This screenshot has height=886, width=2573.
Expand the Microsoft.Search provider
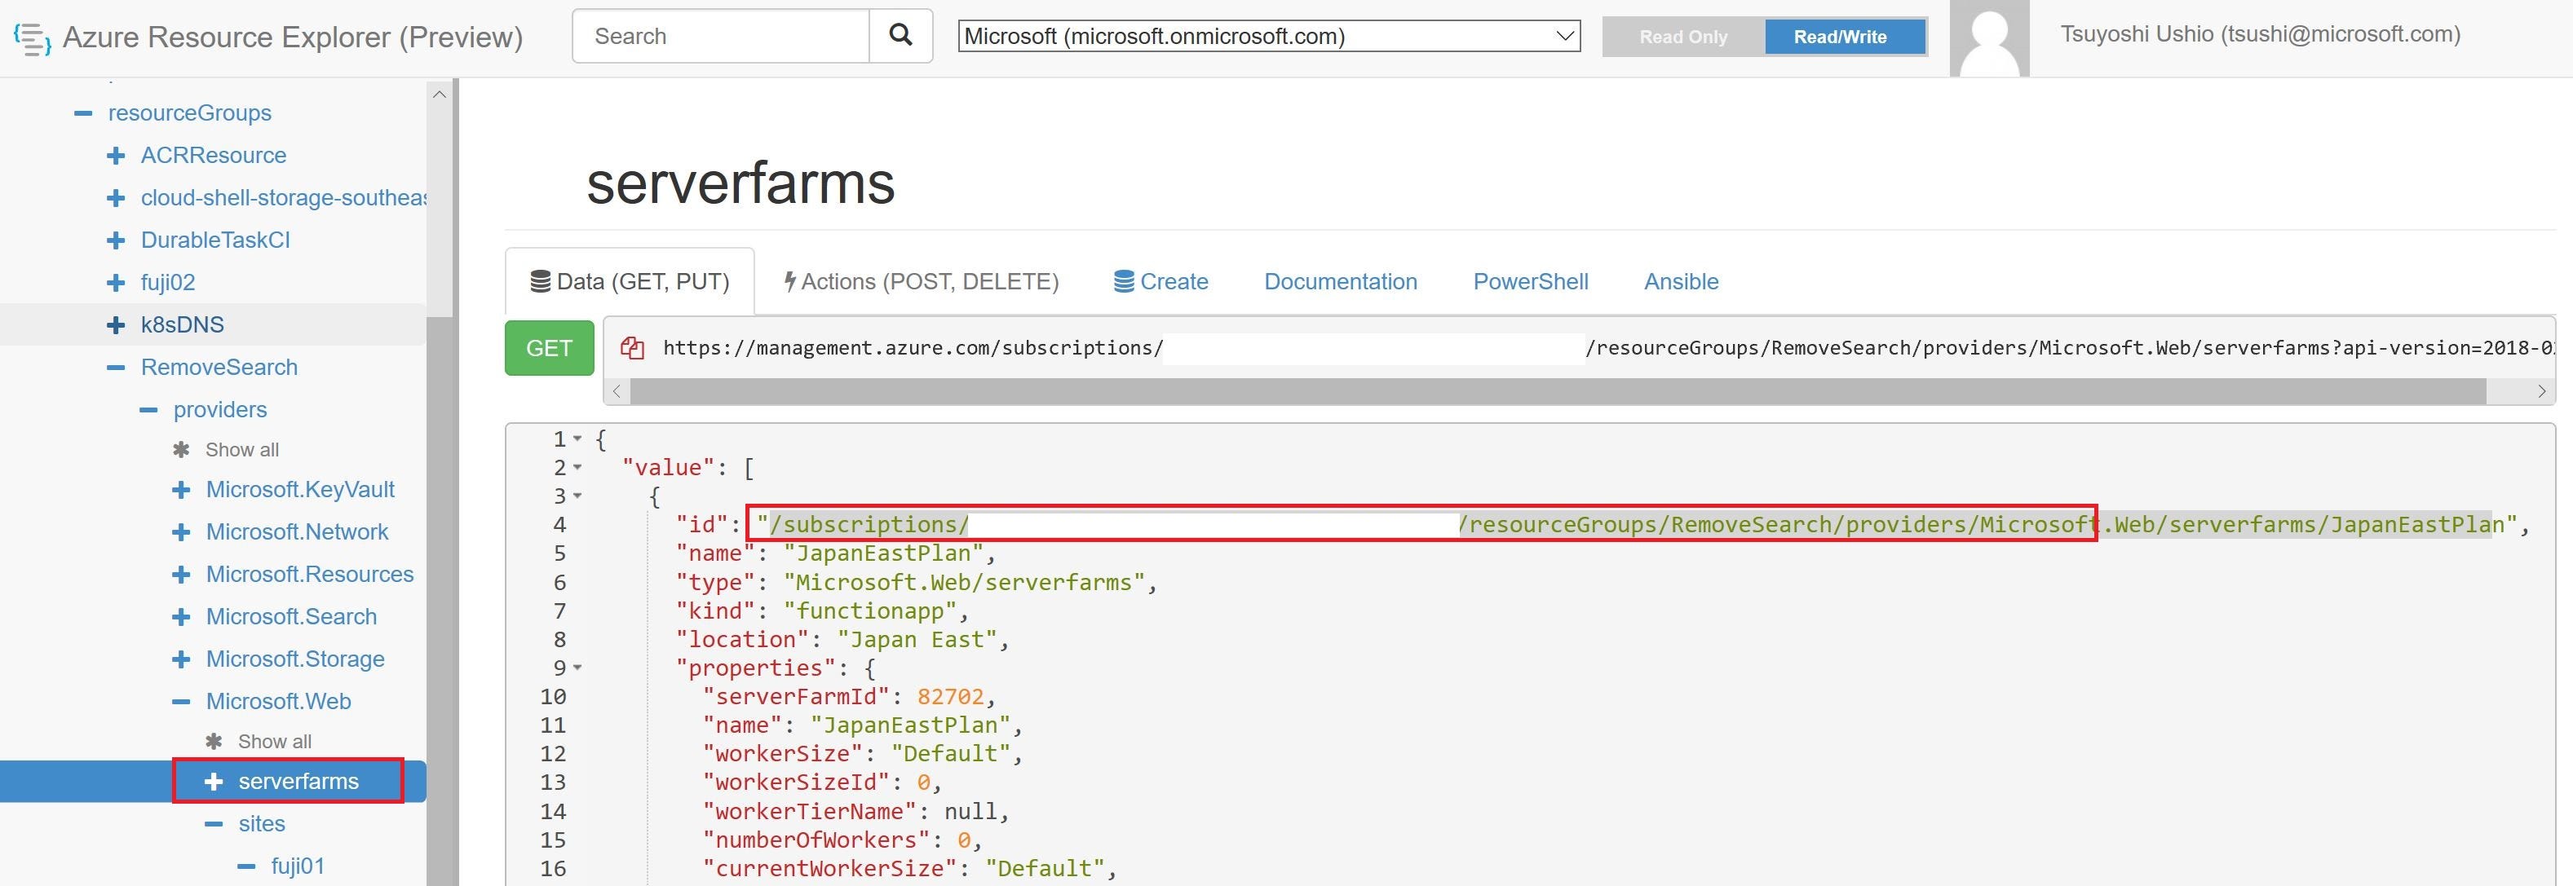pyautogui.click(x=181, y=616)
